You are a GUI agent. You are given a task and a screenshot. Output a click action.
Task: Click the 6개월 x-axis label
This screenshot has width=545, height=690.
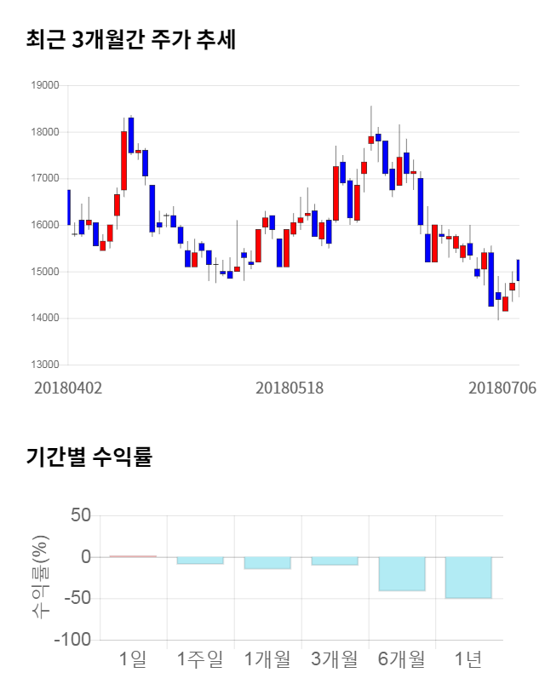401,658
